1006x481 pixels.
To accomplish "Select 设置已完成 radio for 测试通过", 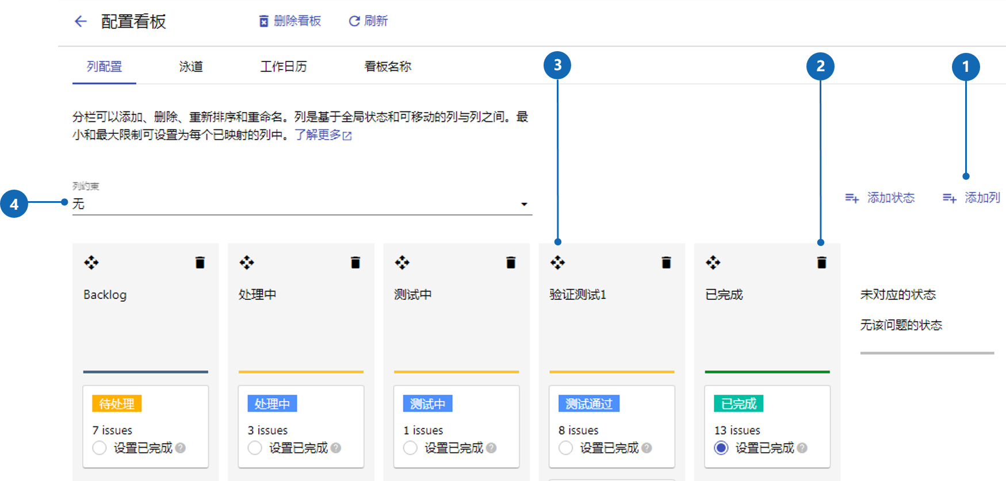I will click(x=565, y=448).
